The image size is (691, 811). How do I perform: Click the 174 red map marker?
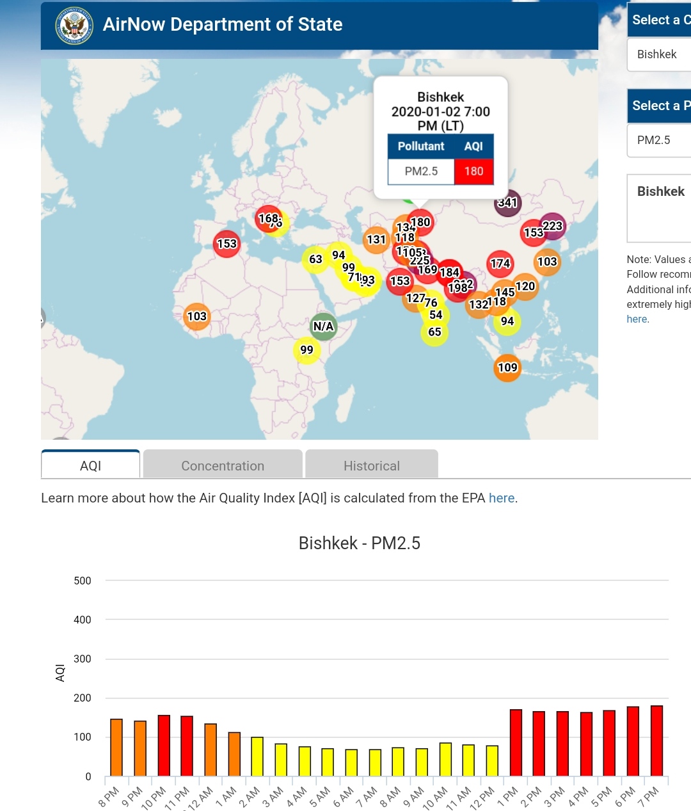[500, 263]
